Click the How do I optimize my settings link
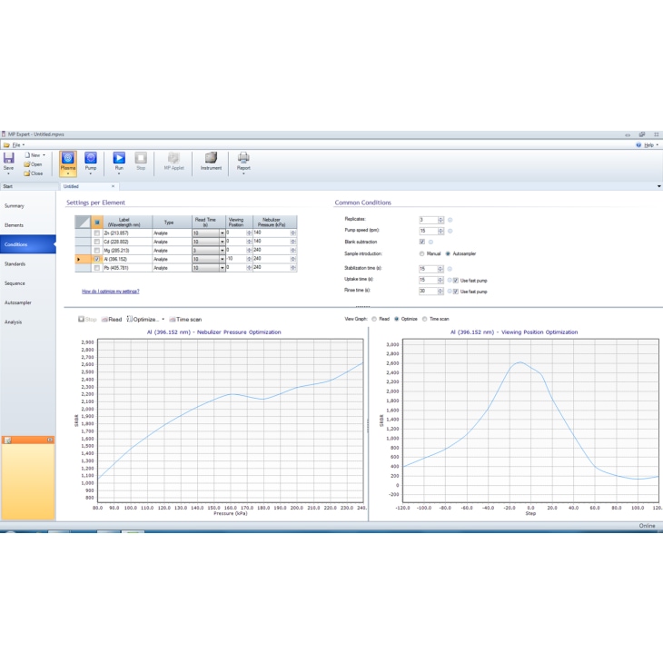Screen dimensions: 663x663 [111, 292]
